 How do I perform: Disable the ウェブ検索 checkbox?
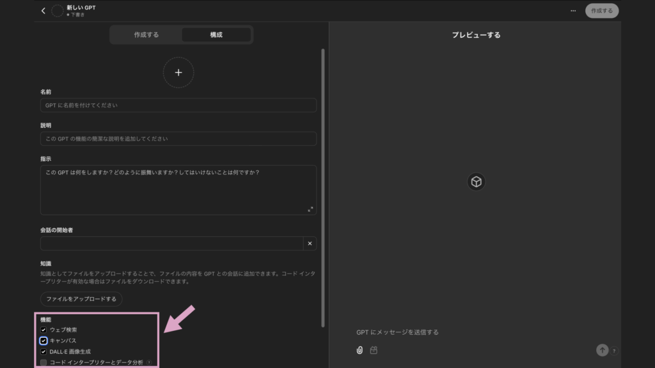pyautogui.click(x=43, y=331)
